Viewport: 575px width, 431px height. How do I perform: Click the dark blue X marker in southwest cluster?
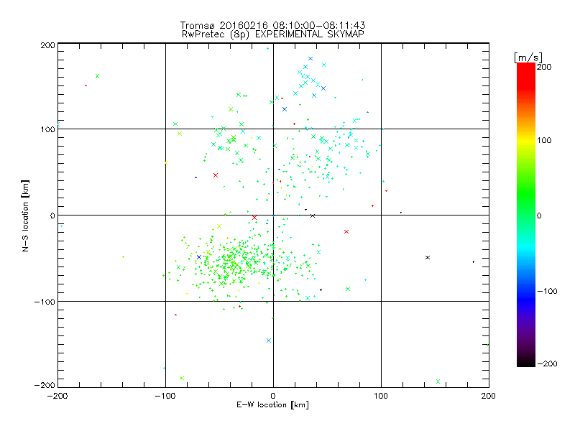coord(199,257)
